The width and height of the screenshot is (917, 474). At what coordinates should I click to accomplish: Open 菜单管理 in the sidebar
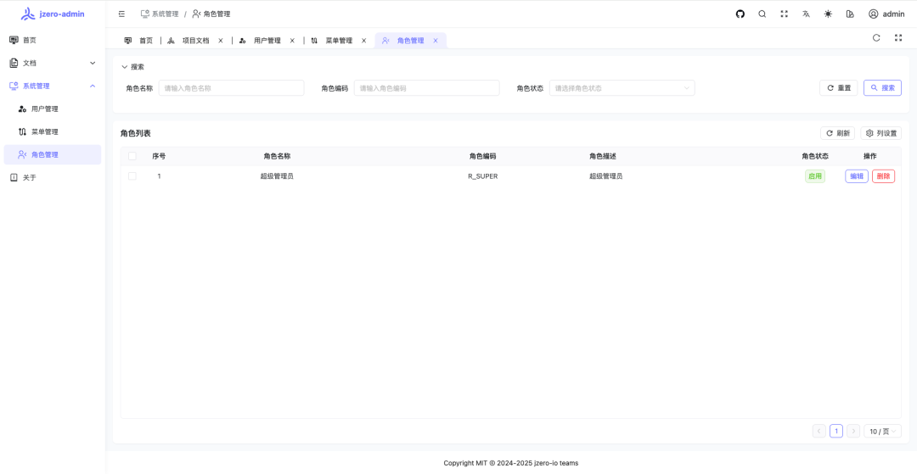click(52, 132)
